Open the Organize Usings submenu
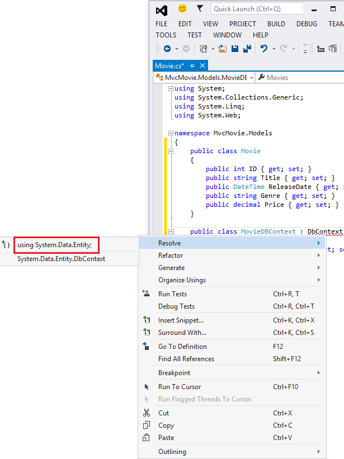The width and height of the screenshot is (344, 459). click(232, 280)
